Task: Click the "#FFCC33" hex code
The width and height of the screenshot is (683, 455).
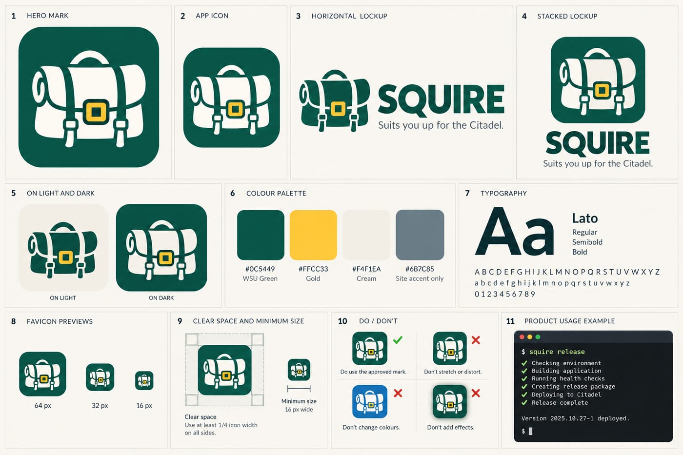Action: [x=313, y=269]
